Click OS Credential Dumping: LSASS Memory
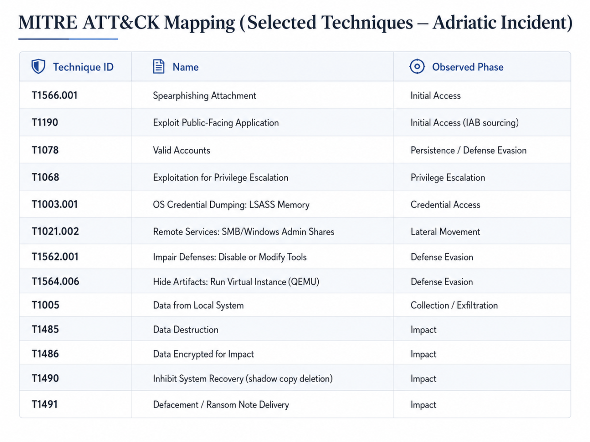 (x=231, y=205)
